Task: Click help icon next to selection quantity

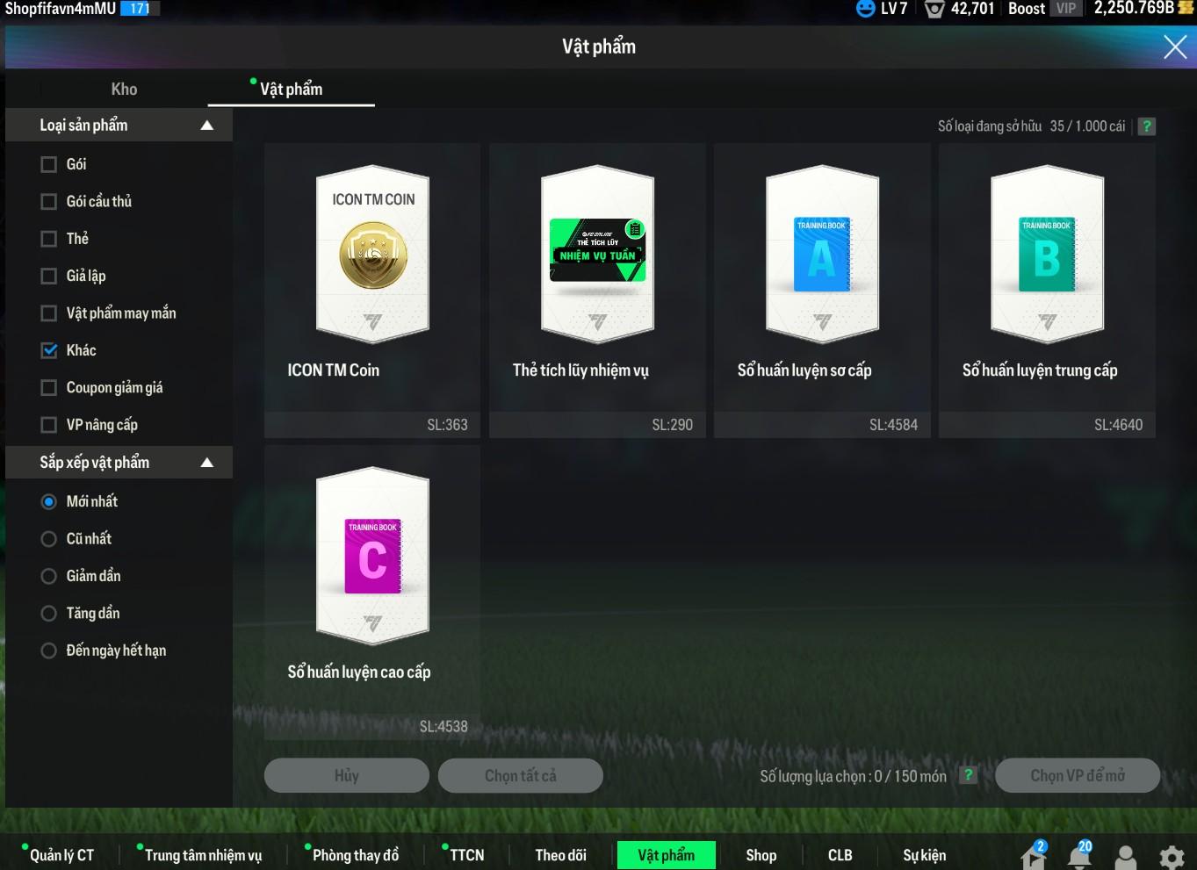Action: (968, 775)
